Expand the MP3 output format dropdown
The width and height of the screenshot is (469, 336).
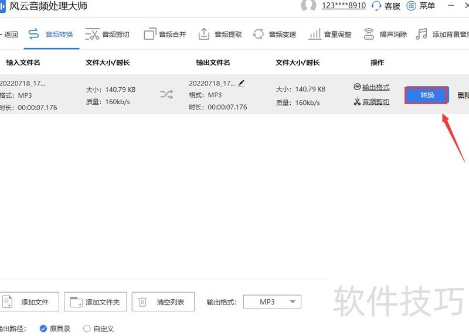coord(272,302)
